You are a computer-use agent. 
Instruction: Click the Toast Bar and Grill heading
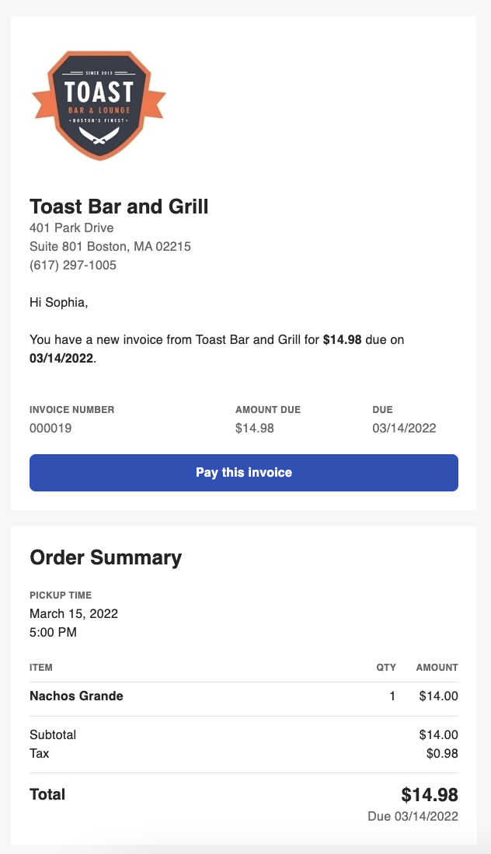coord(118,207)
